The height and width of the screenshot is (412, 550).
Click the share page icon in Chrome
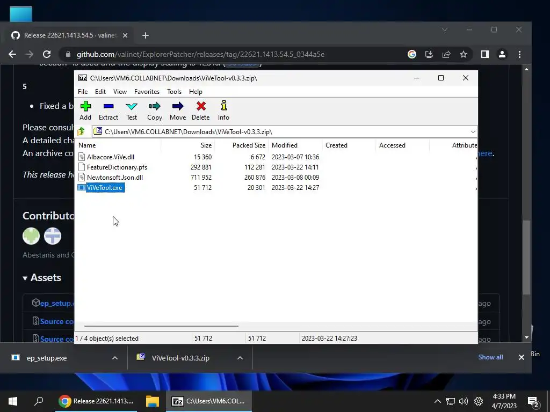click(x=446, y=54)
